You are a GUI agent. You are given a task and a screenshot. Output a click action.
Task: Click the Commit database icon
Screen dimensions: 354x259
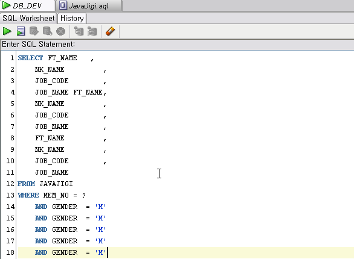pyautogui.click(x=34, y=31)
